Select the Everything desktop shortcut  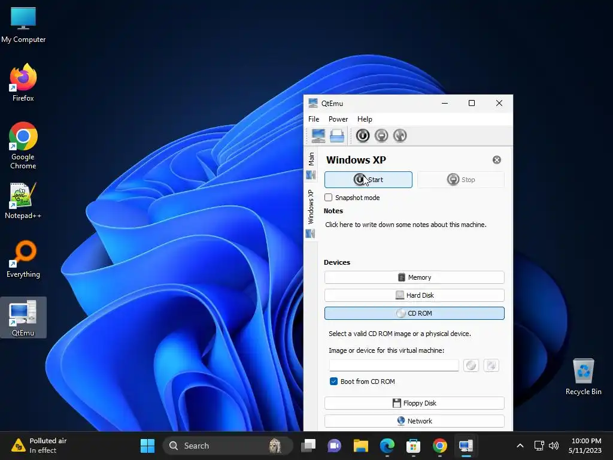pyautogui.click(x=23, y=259)
